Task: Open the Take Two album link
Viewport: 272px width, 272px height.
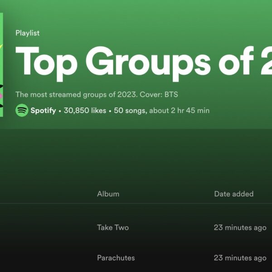Action: [113, 228]
